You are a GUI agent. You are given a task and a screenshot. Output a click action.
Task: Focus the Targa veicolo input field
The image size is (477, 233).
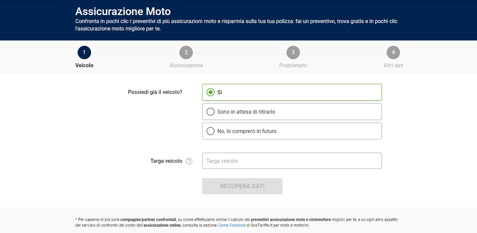coord(292,161)
